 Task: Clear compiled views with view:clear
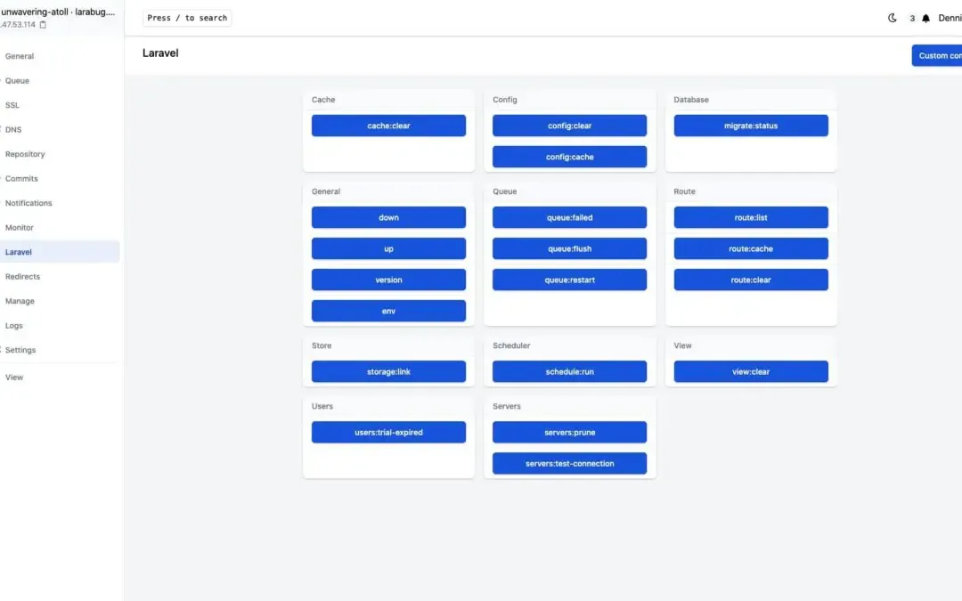(x=751, y=371)
